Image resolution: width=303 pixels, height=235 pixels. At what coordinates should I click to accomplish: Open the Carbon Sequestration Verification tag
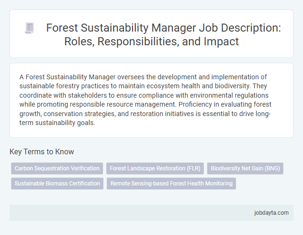(x=57, y=168)
